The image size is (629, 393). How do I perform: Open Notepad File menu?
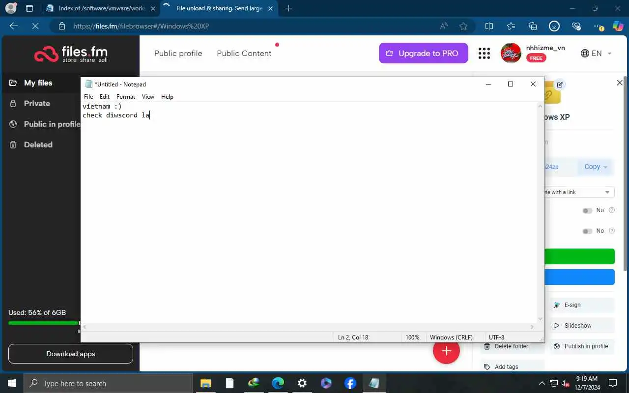(88, 97)
